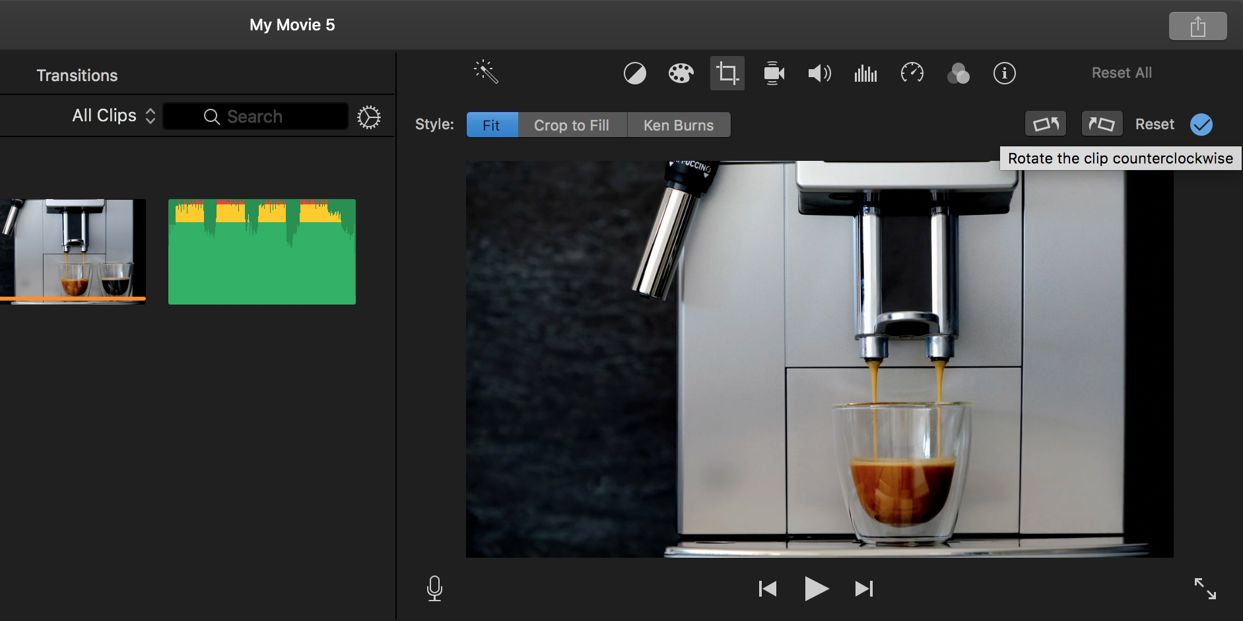Open the Volume controls
The width and height of the screenshot is (1243, 621).
point(819,73)
